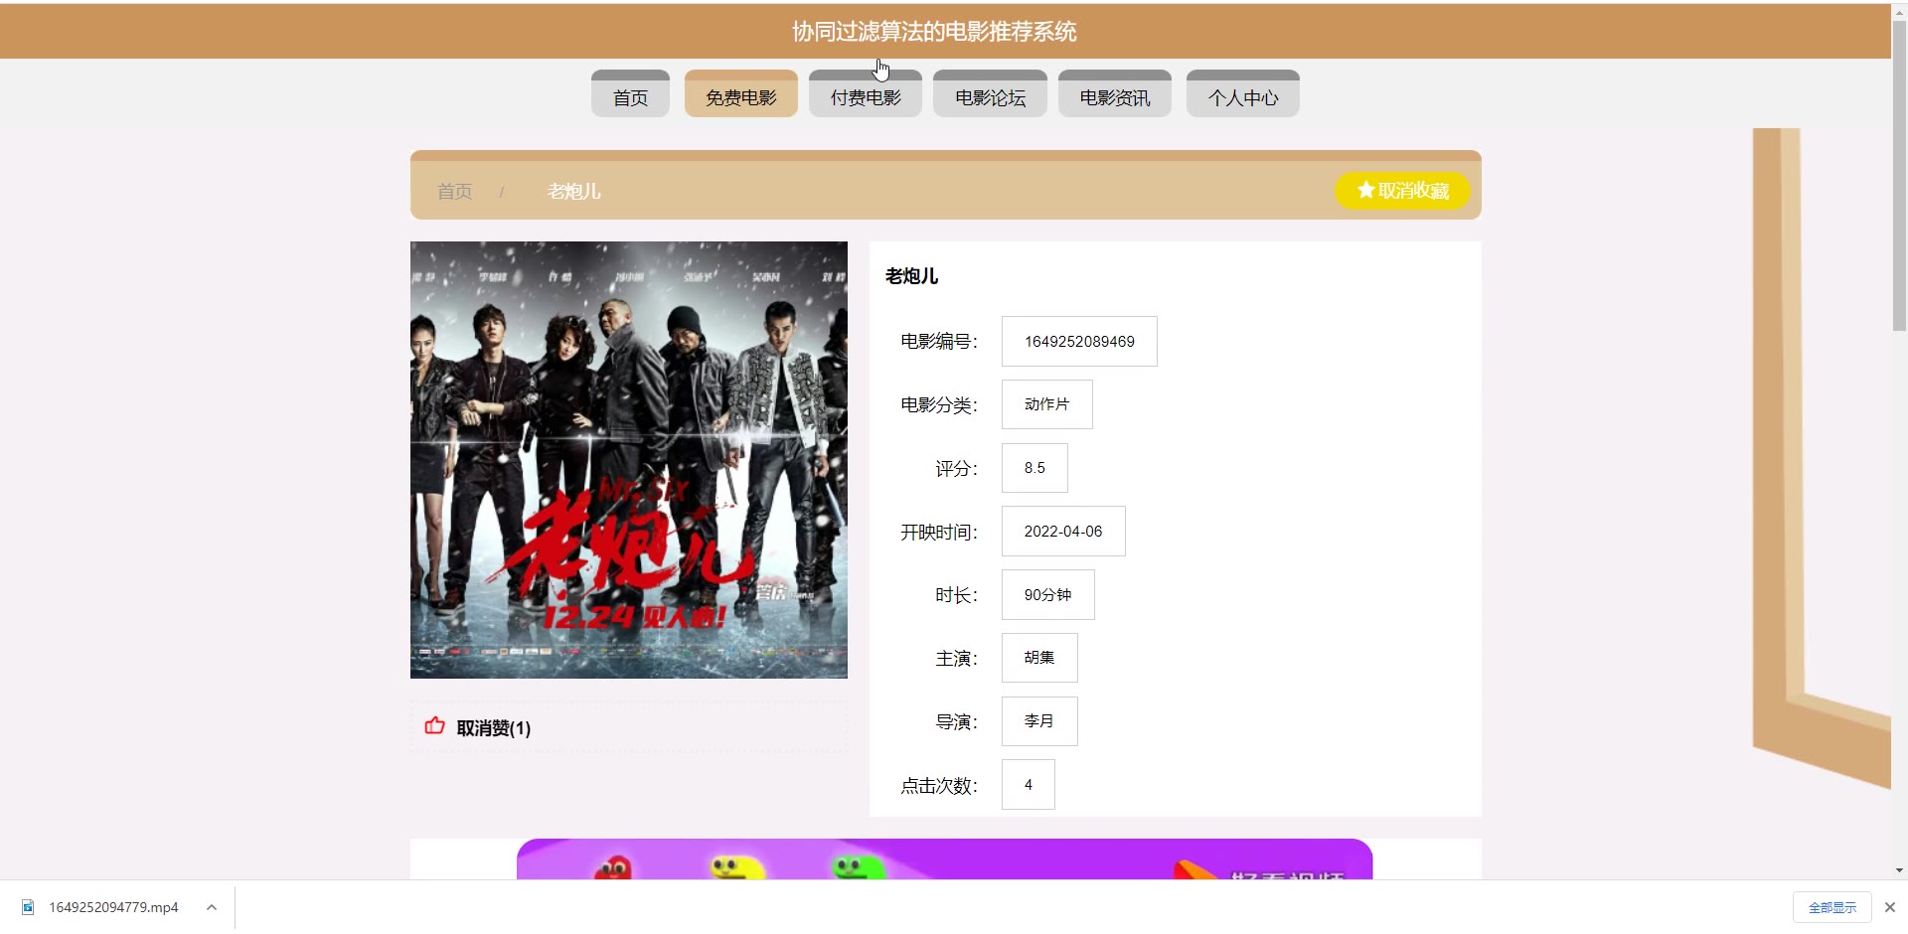The image size is (1908, 934).
Task: Click 老炮儿 breadcrumb text
Action: click(x=573, y=192)
